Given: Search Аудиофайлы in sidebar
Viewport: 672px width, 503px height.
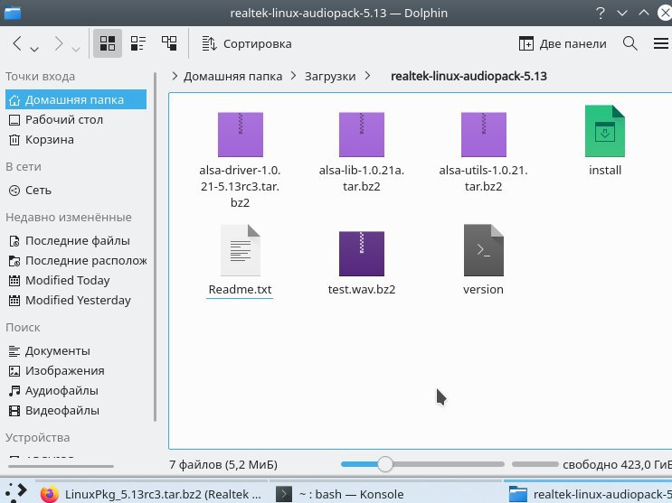Looking at the screenshot, I should click(x=76, y=390).
